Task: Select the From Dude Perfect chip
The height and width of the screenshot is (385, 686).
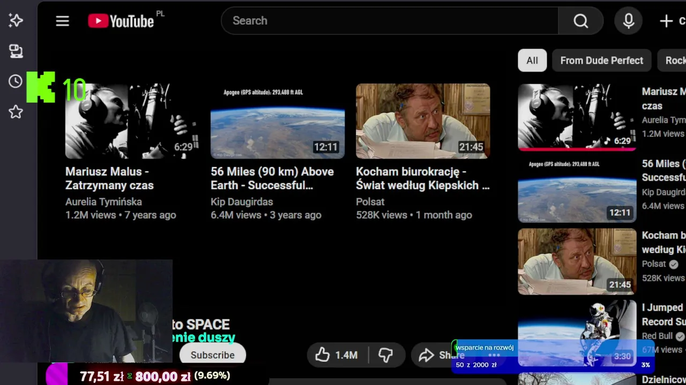Action: coord(601,60)
